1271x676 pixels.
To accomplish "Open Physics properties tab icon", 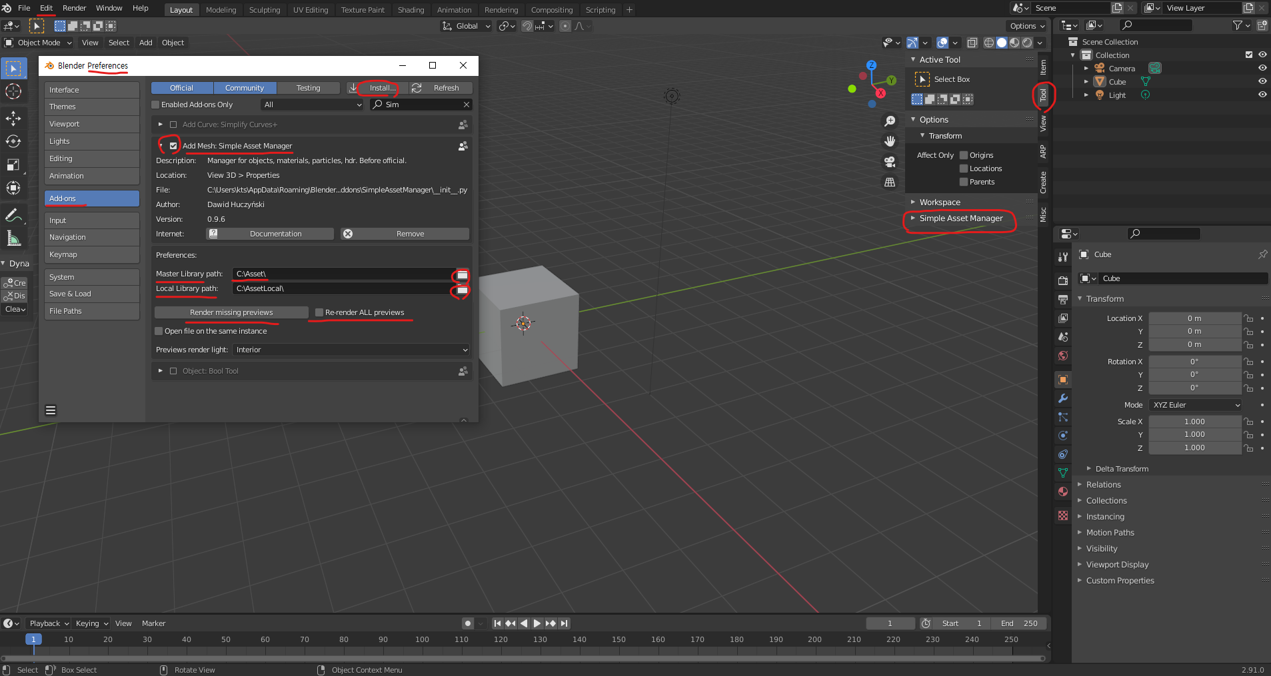I will point(1063,436).
